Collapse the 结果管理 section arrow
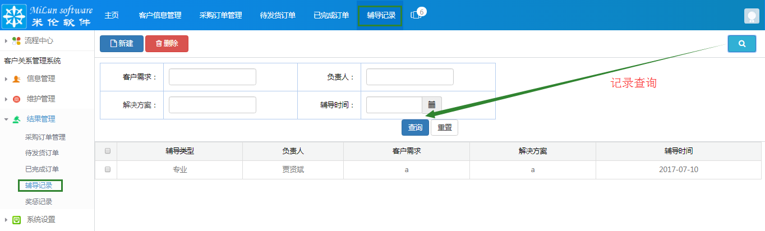 [x=6, y=119]
